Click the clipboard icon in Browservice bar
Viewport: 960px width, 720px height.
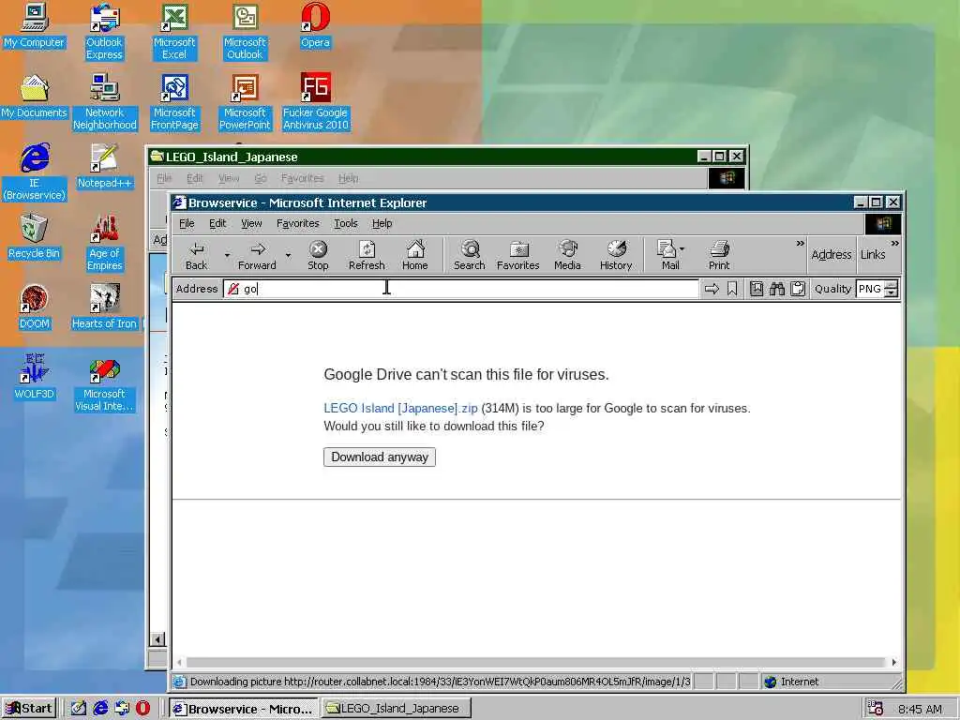tap(797, 289)
